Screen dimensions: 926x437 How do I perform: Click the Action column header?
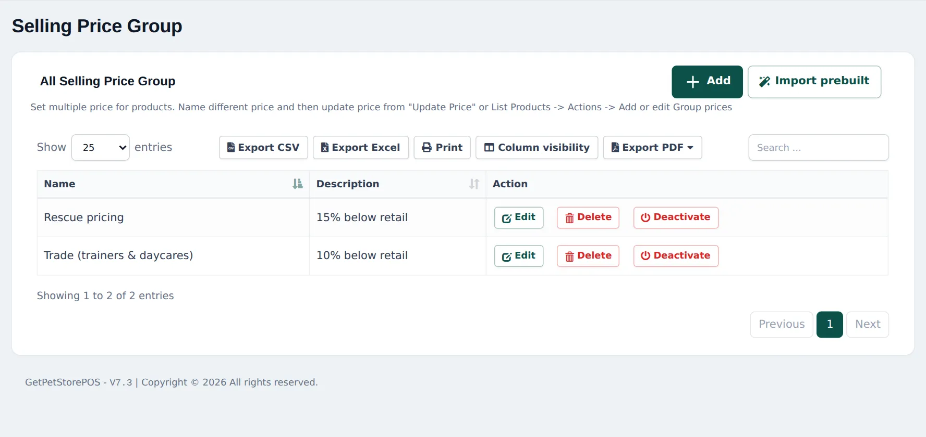coord(687,184)
